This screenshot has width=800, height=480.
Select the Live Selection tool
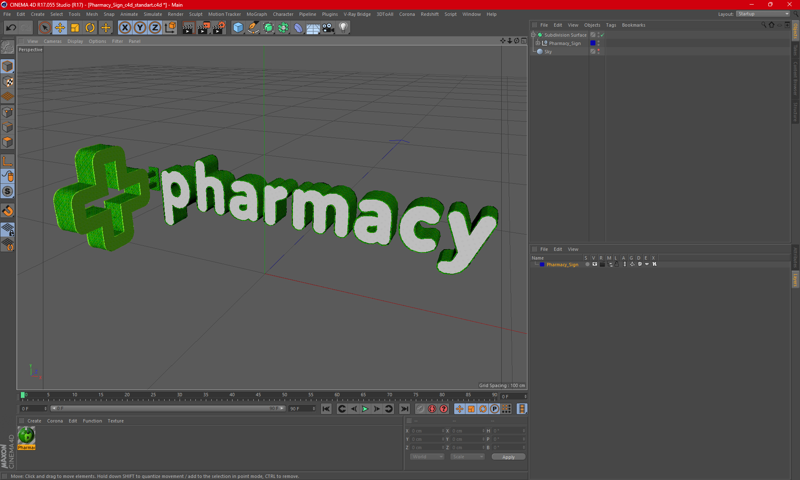[x=45, y=28]
